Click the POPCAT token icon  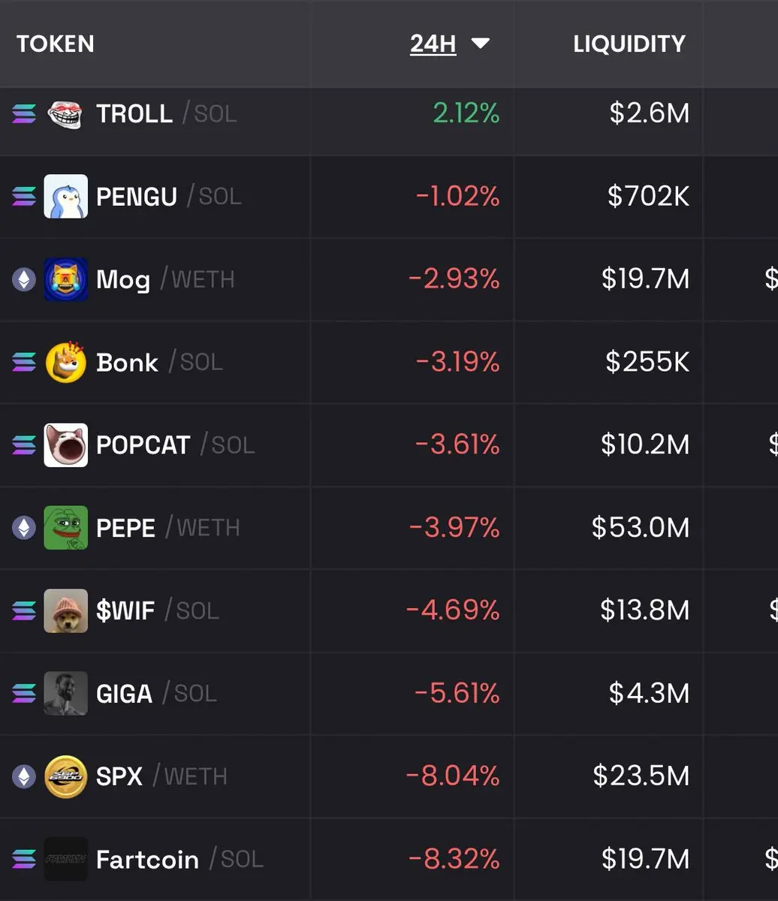(65, 445)
